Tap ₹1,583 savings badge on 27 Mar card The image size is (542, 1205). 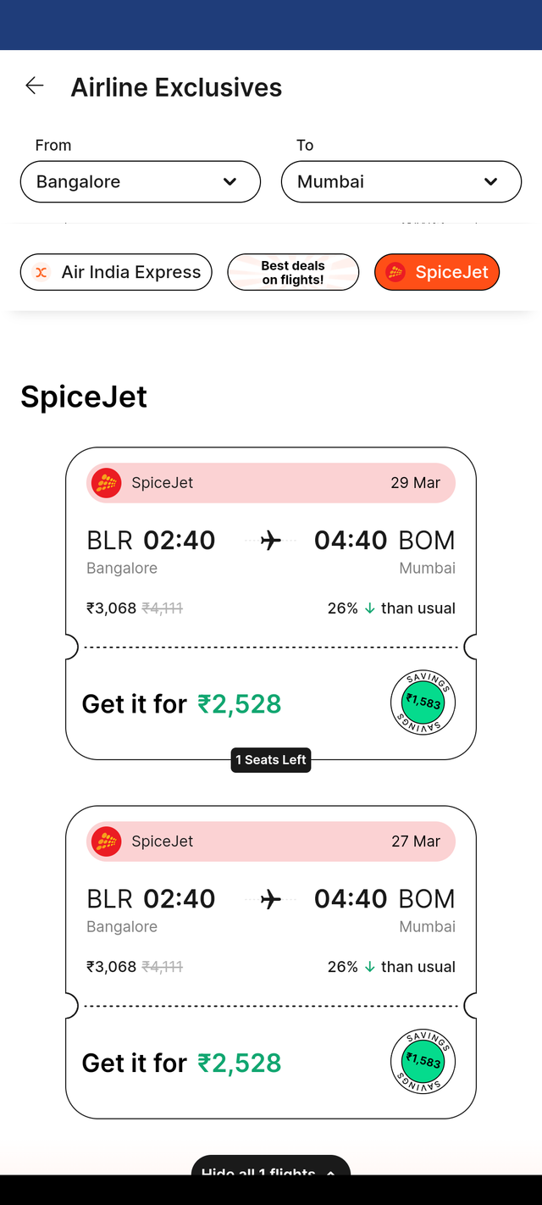pyautogui.click(x=423, y=1060)
